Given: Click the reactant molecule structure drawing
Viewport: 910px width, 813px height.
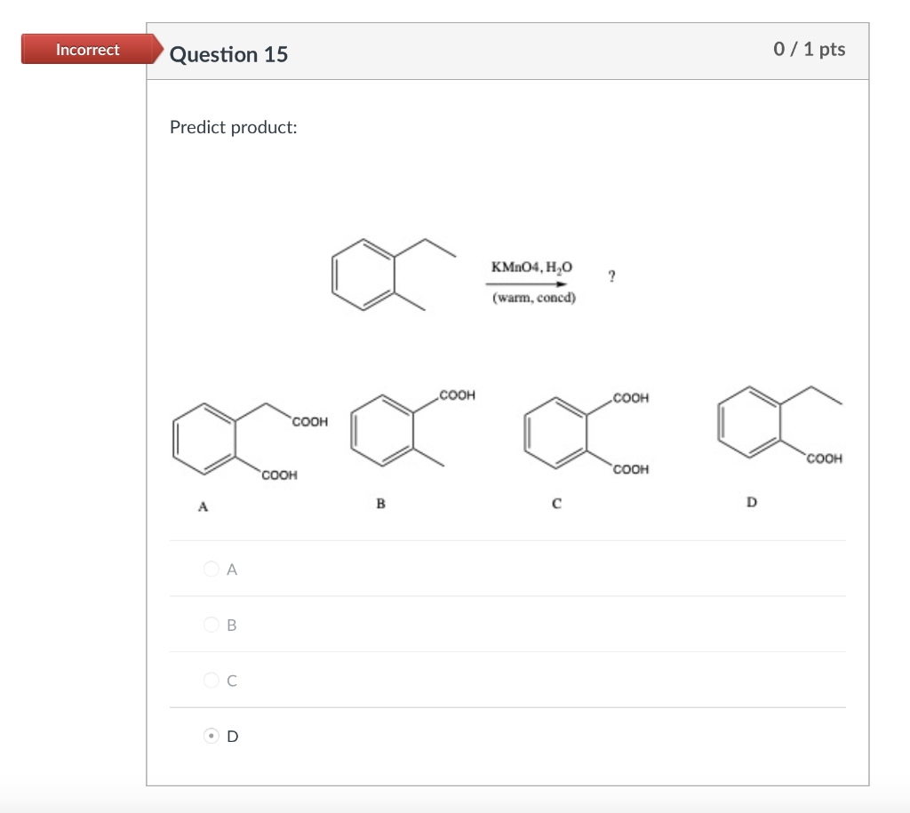Looking at the screenshot, I should tap(393, 274).
